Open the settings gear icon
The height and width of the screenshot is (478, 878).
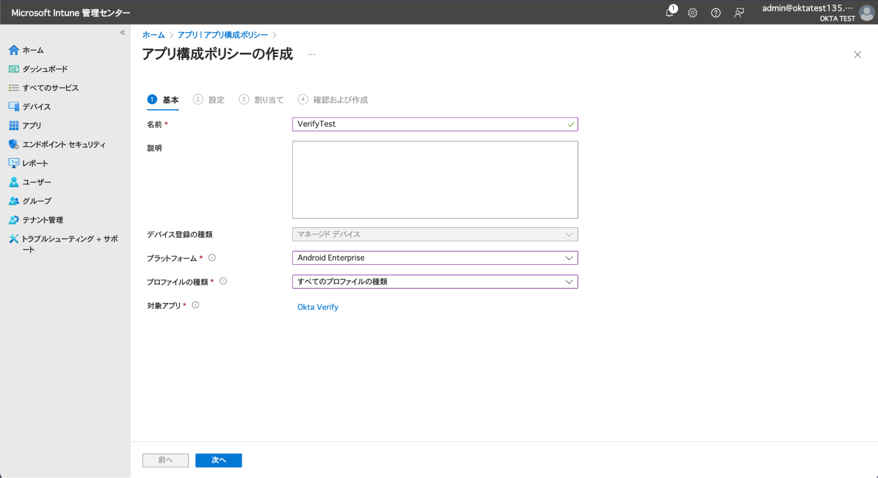(x=693, y=13)
